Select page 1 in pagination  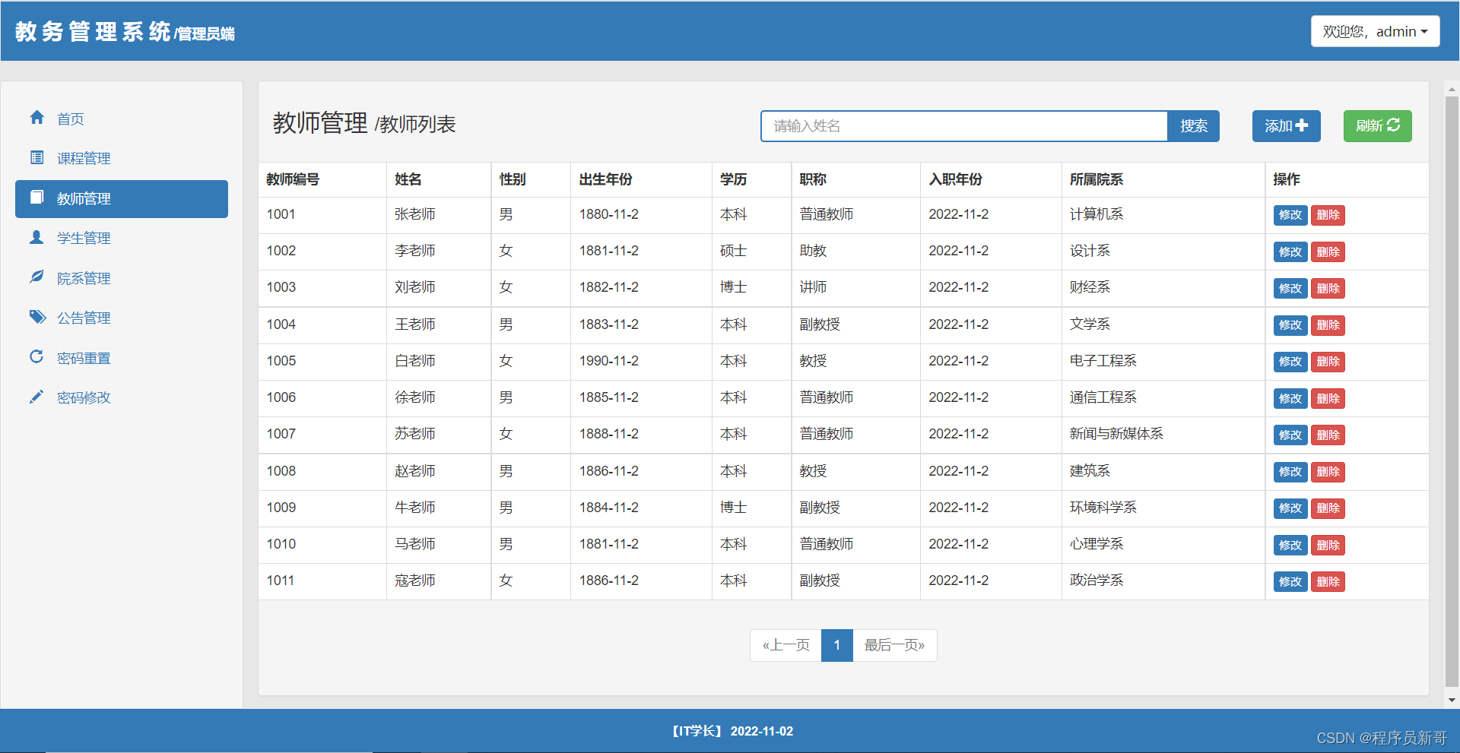[837, 645]
